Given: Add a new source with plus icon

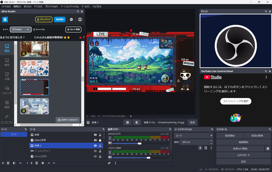Looking at the screenshot, I should point(32,163).
